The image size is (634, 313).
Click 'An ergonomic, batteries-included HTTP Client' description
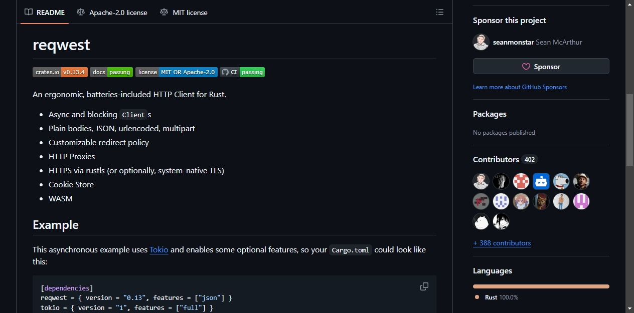coord(129,94)
